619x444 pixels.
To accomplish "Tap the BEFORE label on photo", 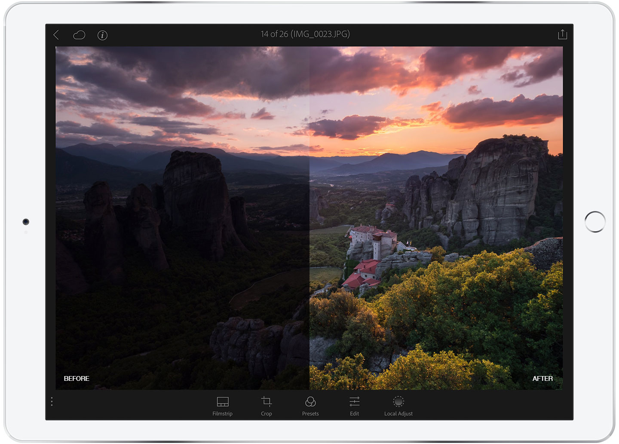I will click(x=77, y=378).
